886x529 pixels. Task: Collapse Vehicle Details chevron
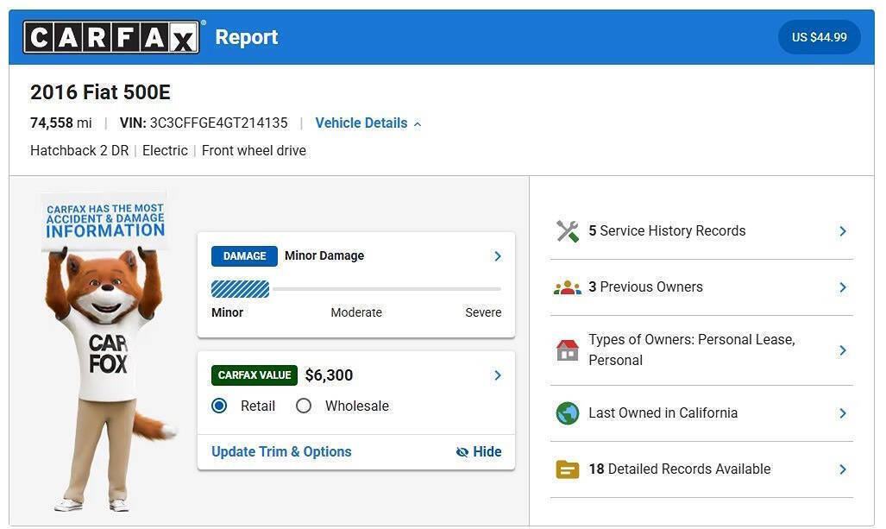click(418, 123)
